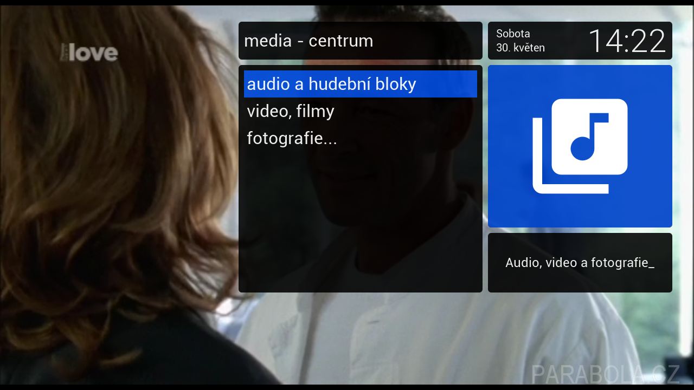Select 'audio a hudební bloky' menu entry
Screen dimensions: 694x390
click(x=361, y=84)
